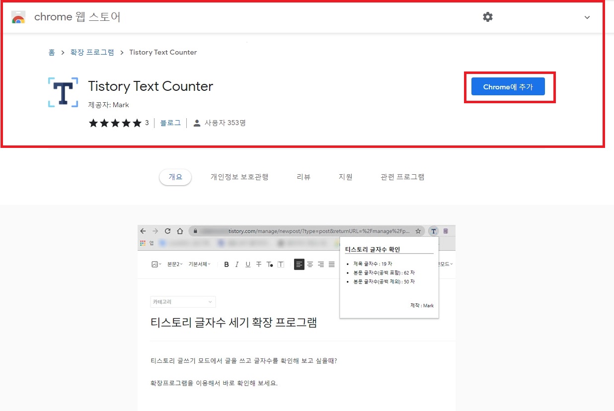Click forward arrow in preview screenshot browser
The height and width of the screenshot is (411, 614).
click(x=155, y=231)
